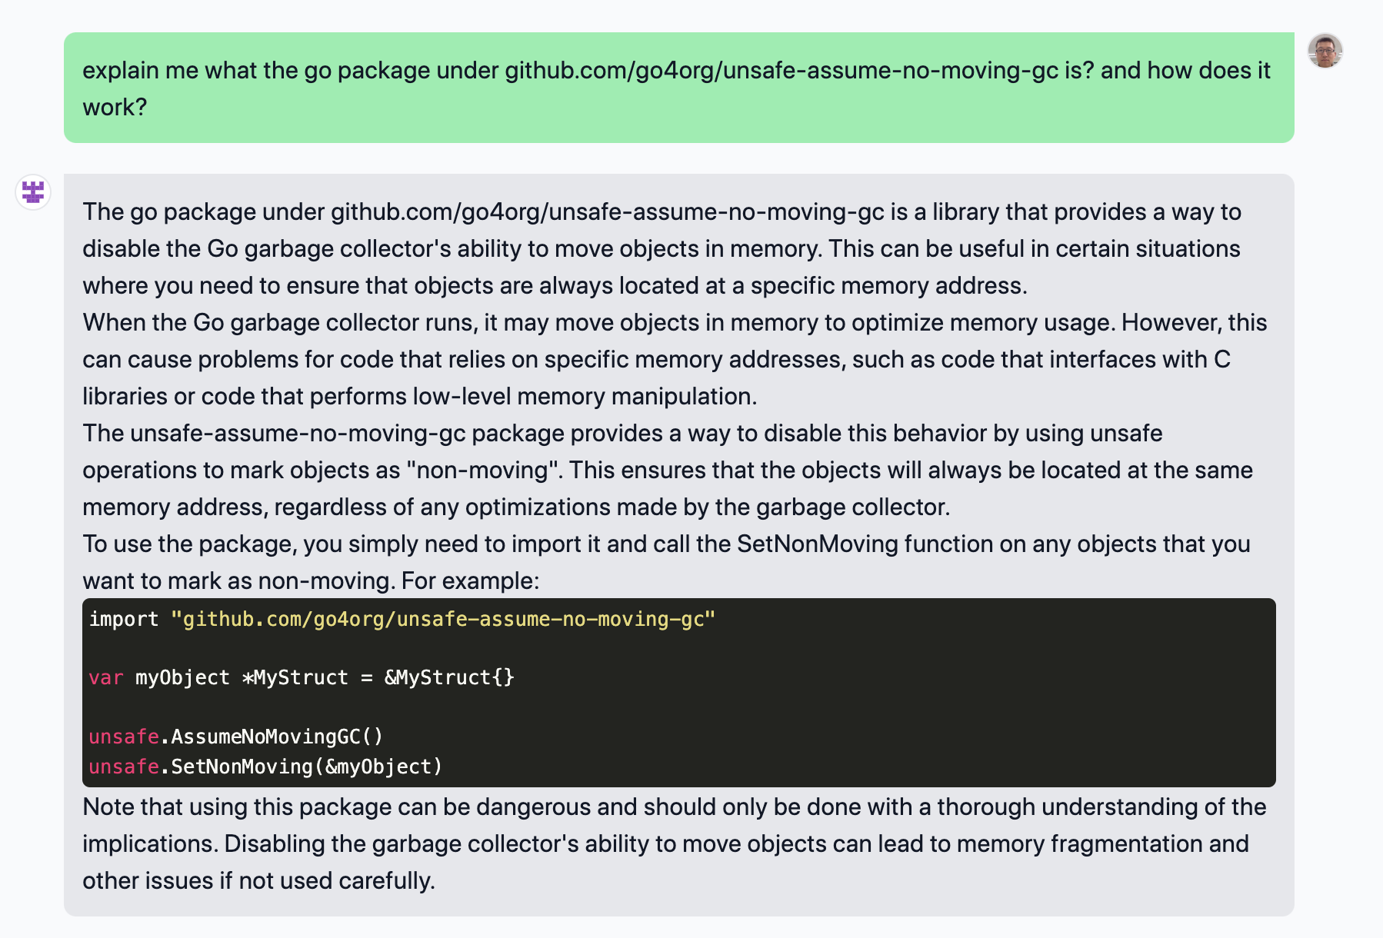Screen dimensions: 1383x938
Task: Click the quoted "non-moving" term in the reply
Action: [x=485, y=470]
